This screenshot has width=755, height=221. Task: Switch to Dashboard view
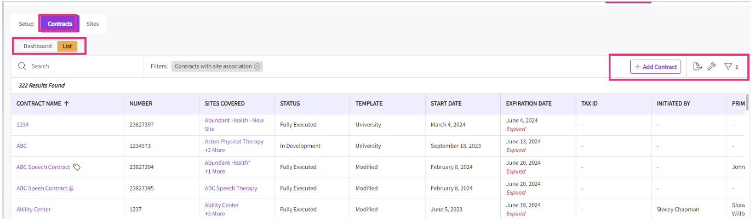(x=37, y=46)
